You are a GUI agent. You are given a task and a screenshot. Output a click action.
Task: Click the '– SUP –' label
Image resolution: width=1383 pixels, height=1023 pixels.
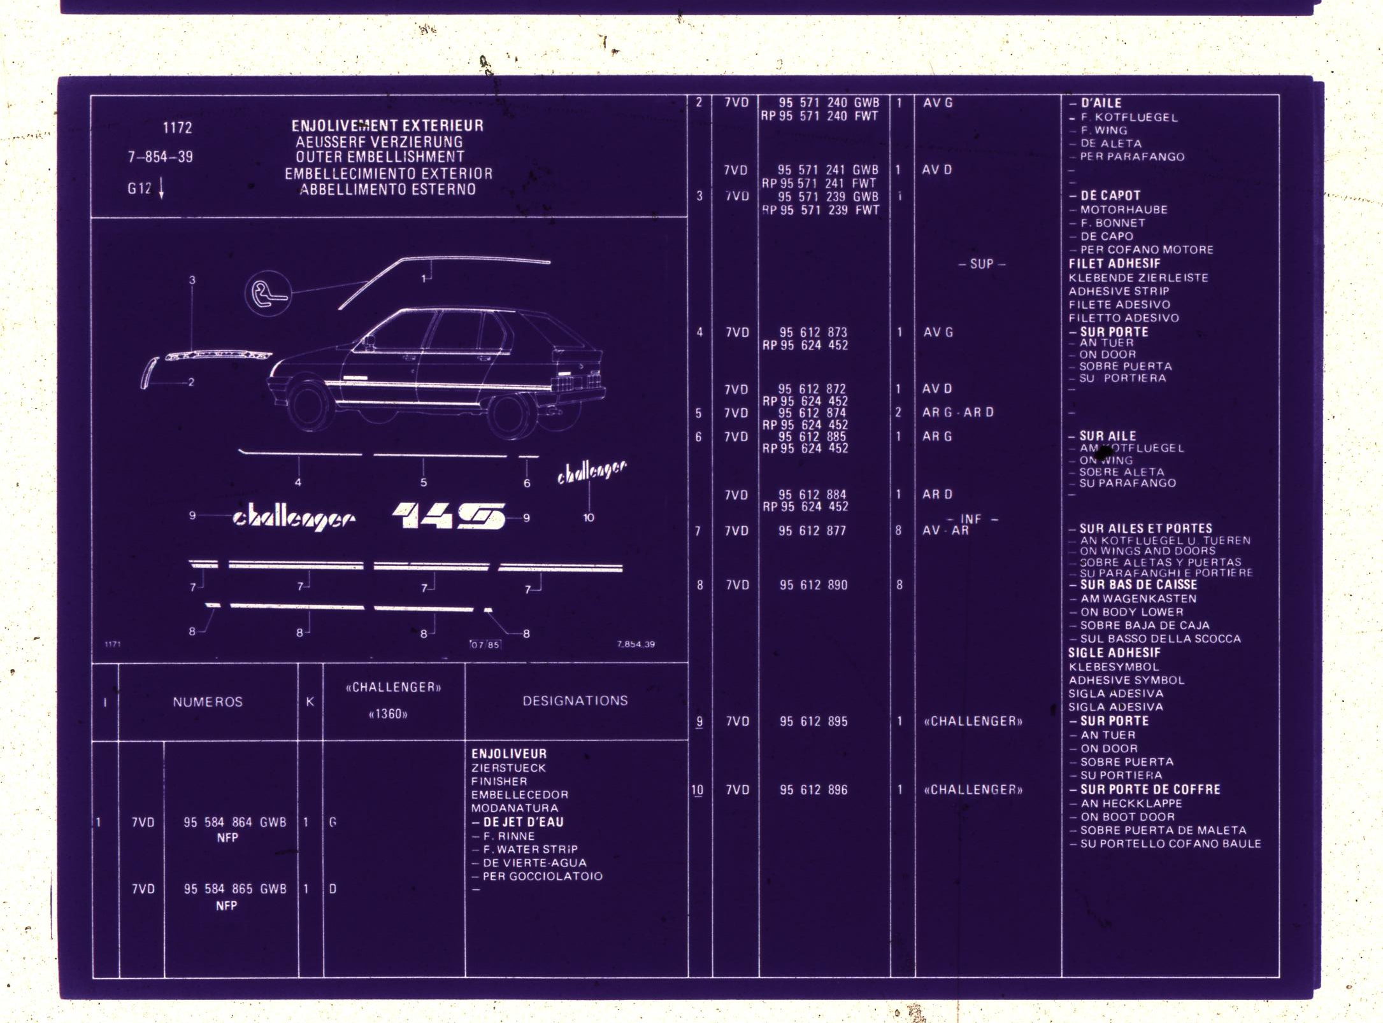pyautogui.click(x=982, y=264)
